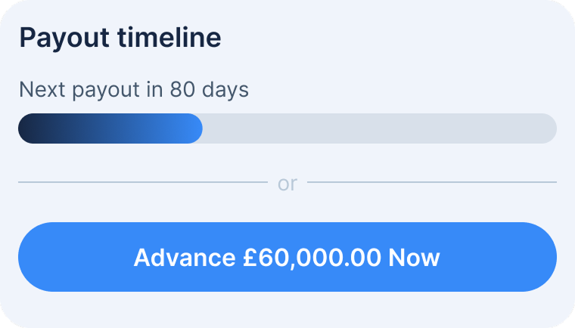Click the word "Payout" in the heading
The height and width of the screenshot is (328, 575).
(x=64, y=37)
